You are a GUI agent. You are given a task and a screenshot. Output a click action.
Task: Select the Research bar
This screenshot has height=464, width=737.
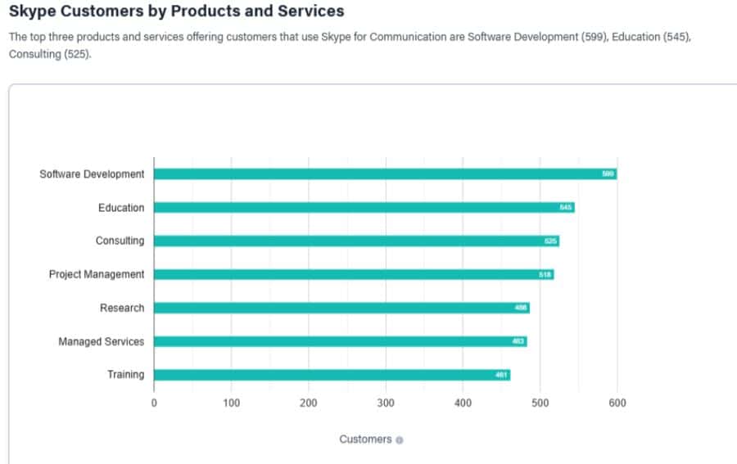coord(341,308)
